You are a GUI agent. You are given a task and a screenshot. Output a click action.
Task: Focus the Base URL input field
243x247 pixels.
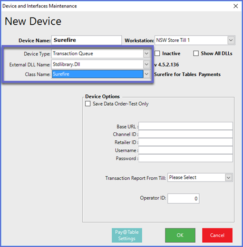[x=185, y=126]
